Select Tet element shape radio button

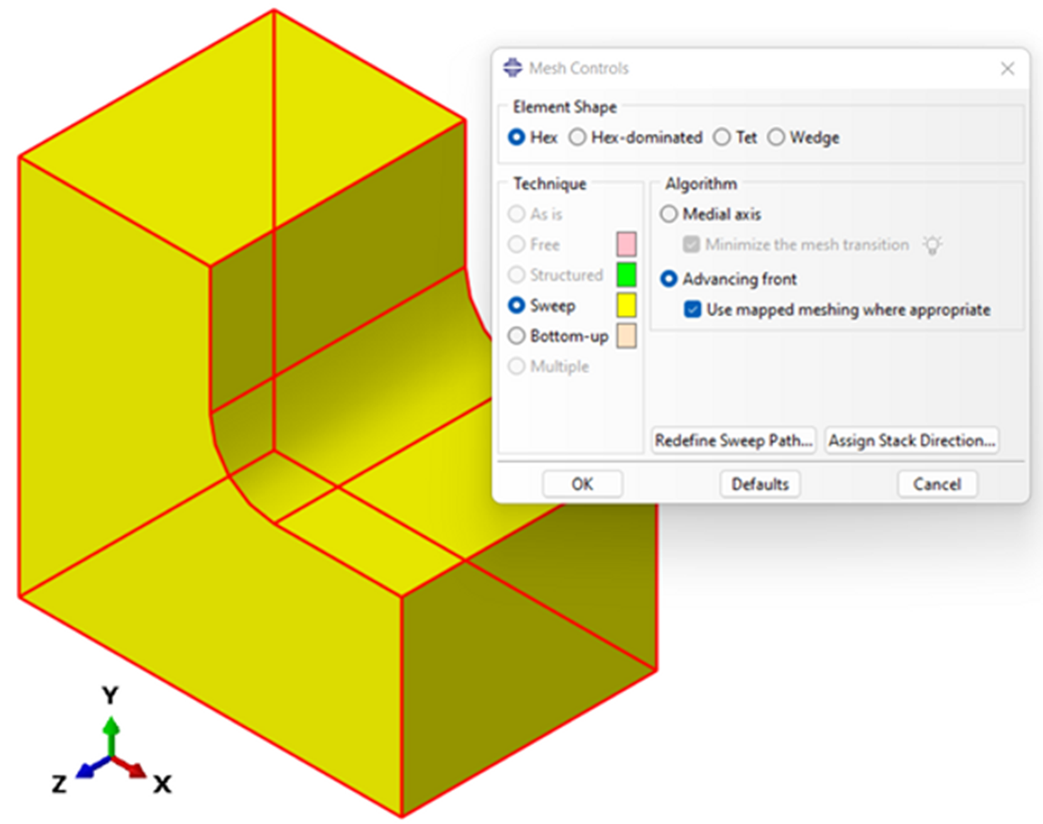(x=722, y=137)
